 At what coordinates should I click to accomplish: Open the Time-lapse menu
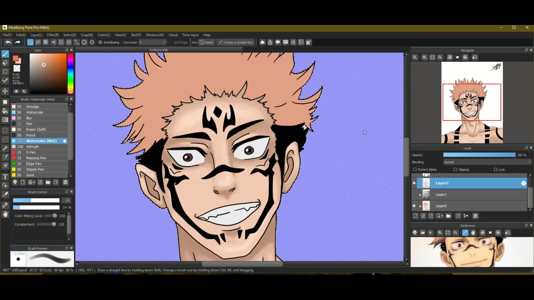[191, 35]
